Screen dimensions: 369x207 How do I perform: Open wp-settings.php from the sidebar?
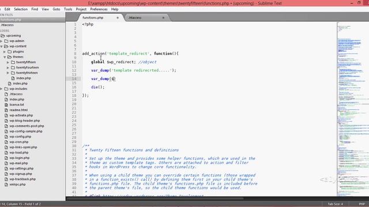21,168
